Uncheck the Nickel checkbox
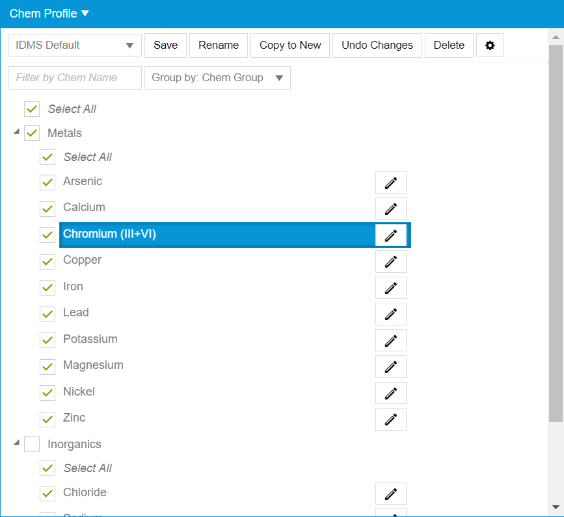Screen dimensions: 564x517 (47, 393)
